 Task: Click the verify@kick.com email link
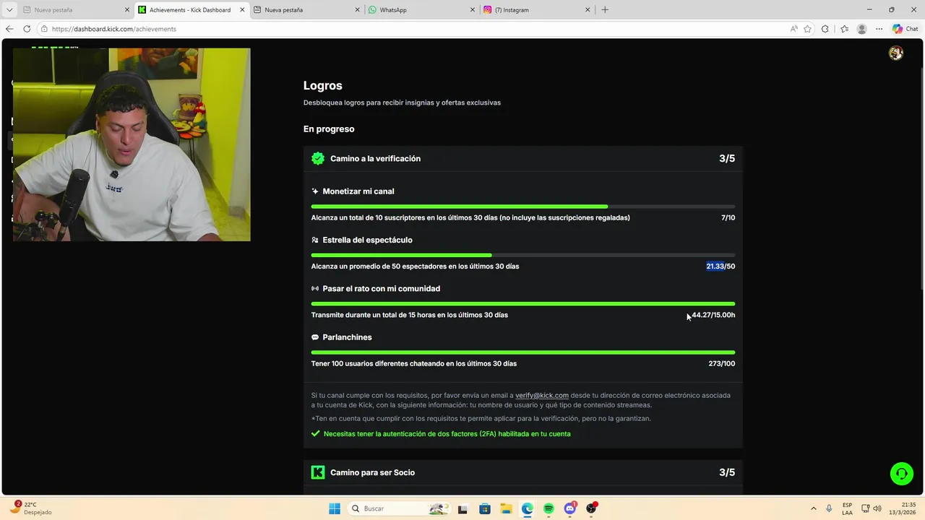click(542, 395)
